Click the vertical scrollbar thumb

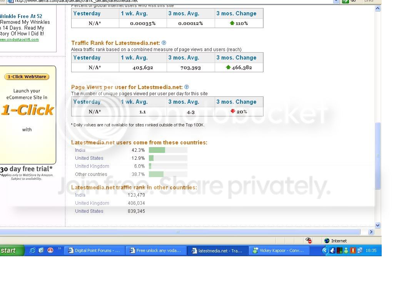click(x=377, y=156)
